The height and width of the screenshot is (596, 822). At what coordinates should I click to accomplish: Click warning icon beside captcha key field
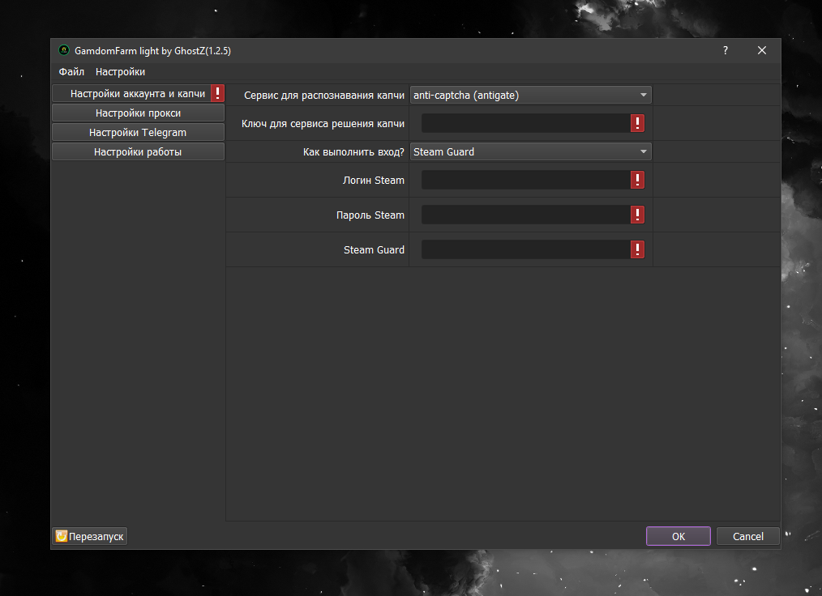(637, 123)
